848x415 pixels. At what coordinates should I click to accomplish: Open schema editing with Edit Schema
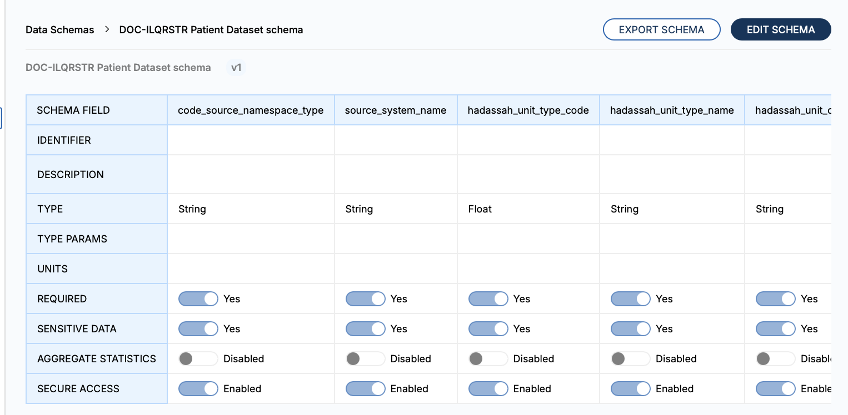click(781, 29)
